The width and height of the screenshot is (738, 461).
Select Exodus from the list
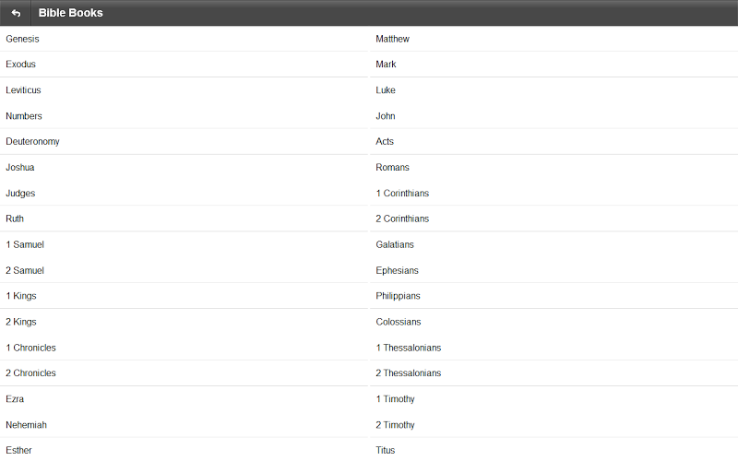[21, 65]
